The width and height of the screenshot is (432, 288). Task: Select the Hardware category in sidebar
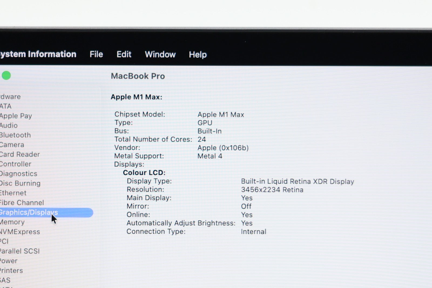click(10, 96)
